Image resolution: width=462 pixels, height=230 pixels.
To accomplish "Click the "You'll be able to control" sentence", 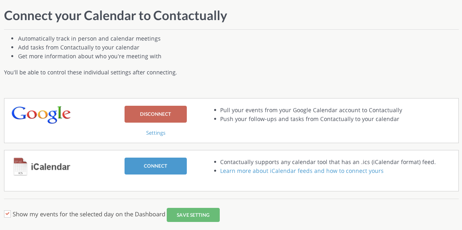I will pyautogui.click(x=90, y=72).
